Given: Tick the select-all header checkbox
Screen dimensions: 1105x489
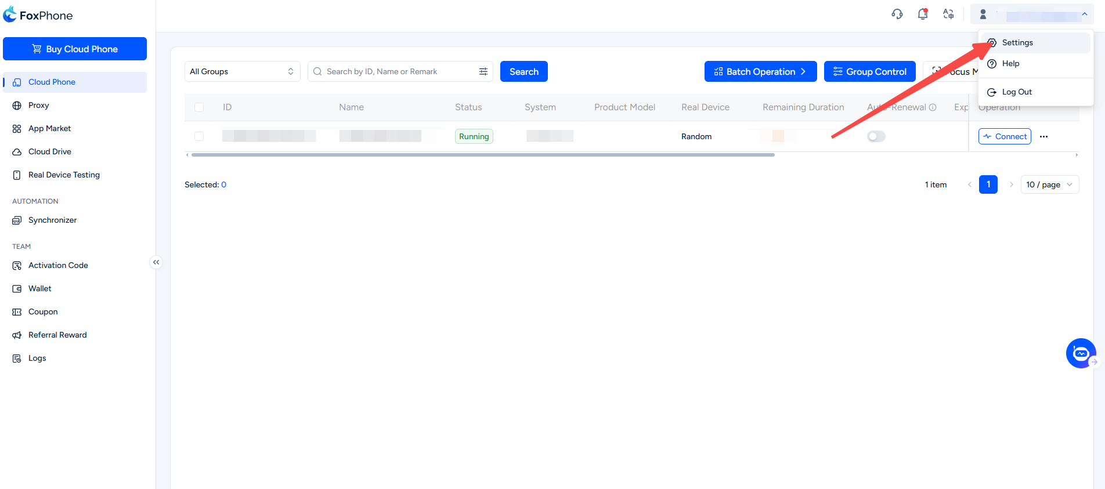Looking at the screenshot, I should pos(199,107).
